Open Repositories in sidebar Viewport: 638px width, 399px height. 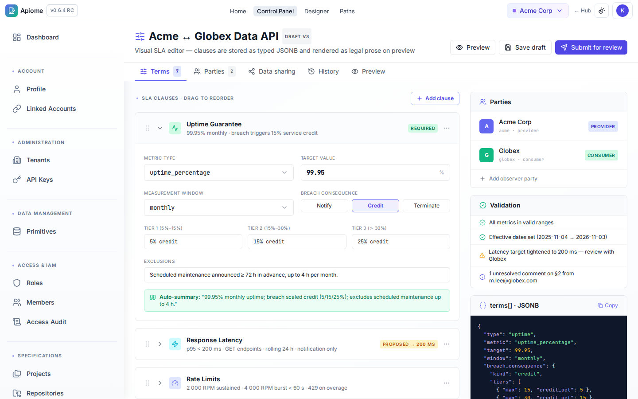62,393
